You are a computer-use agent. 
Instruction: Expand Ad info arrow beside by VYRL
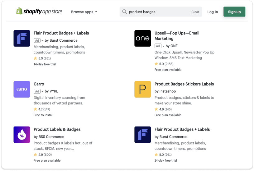(x=42, y=92)
